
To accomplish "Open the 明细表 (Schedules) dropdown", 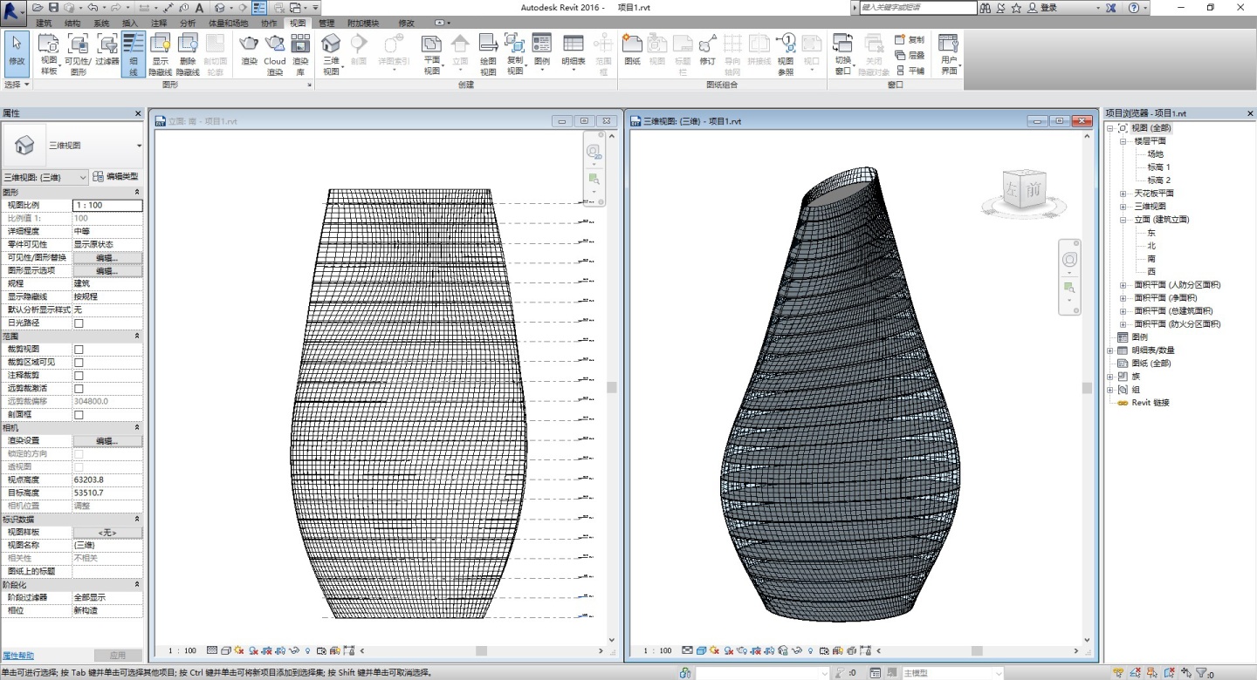I will (574, 54).
